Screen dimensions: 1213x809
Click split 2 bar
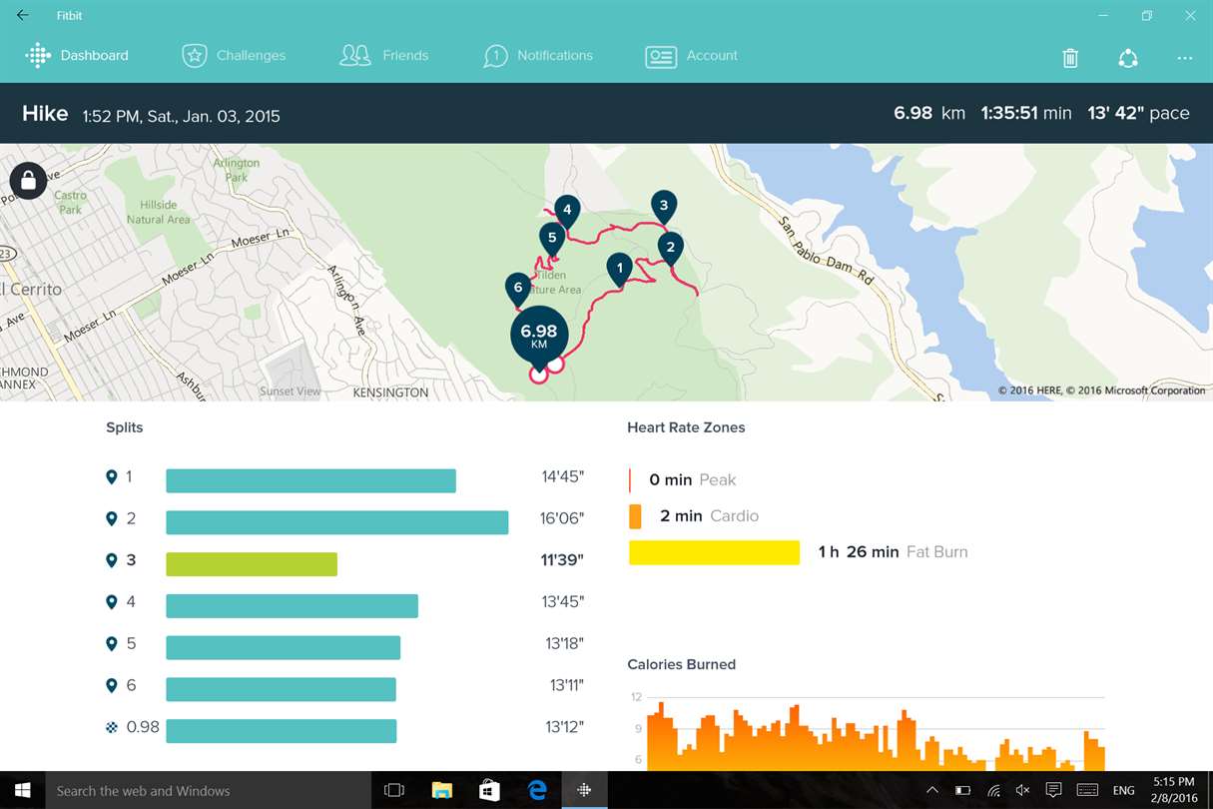337,522
